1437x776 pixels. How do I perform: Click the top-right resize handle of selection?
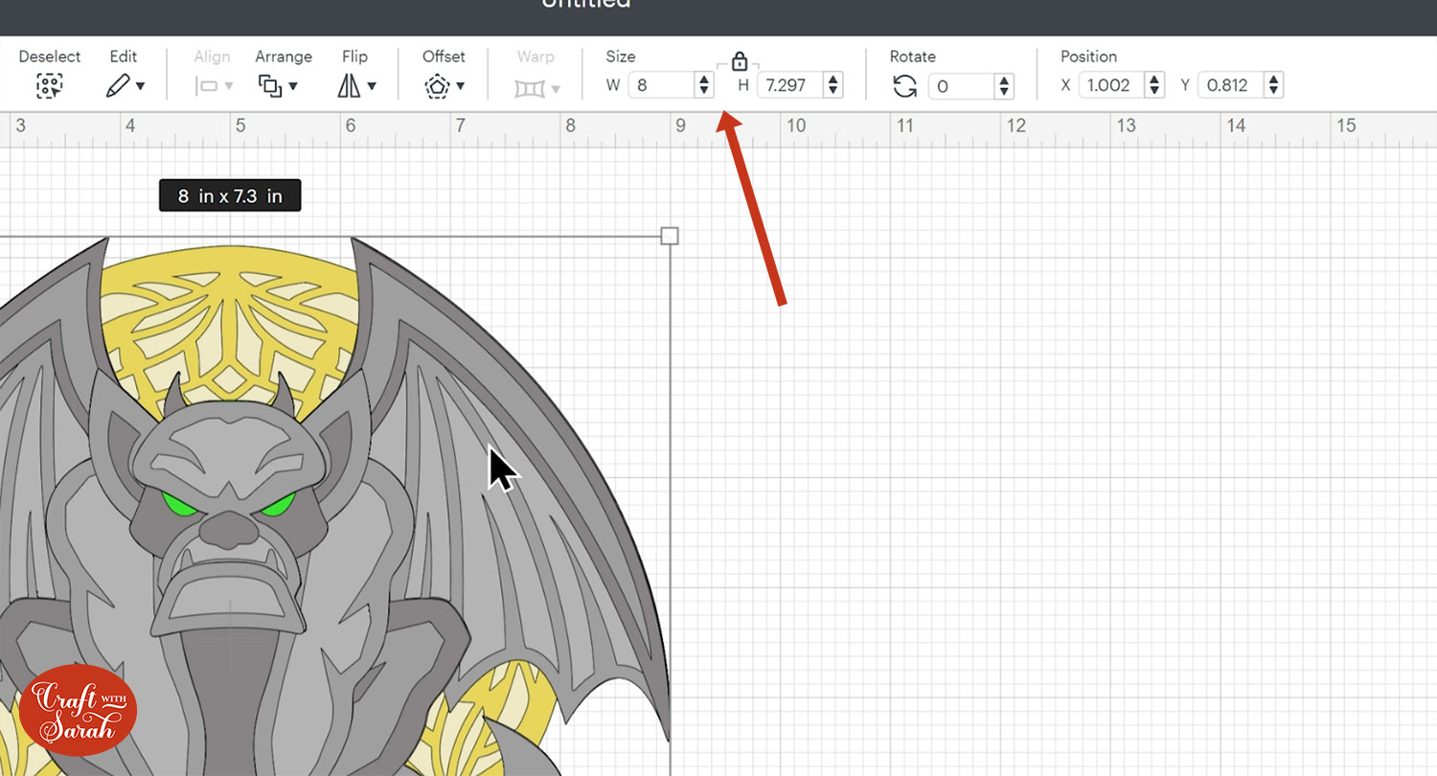[x=670, y=236]
